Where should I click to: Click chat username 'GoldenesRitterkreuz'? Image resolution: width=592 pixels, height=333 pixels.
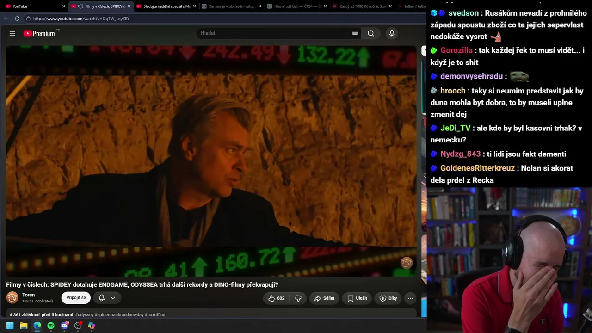pyautogui.click(x=477, y=168)
